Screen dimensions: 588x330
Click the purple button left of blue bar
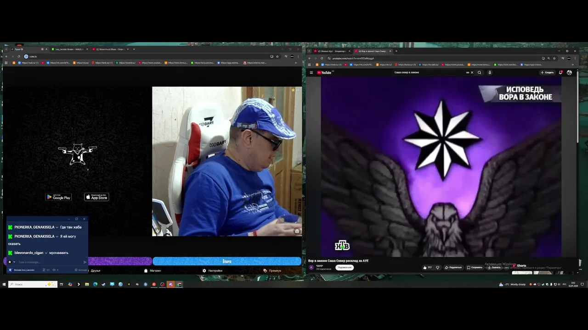coord(120,261)
